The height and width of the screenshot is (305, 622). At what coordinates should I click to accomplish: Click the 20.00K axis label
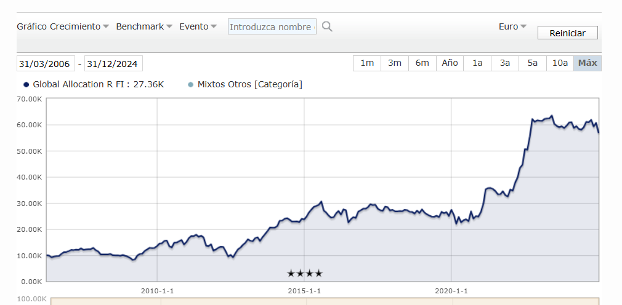(x=30, y=229)
